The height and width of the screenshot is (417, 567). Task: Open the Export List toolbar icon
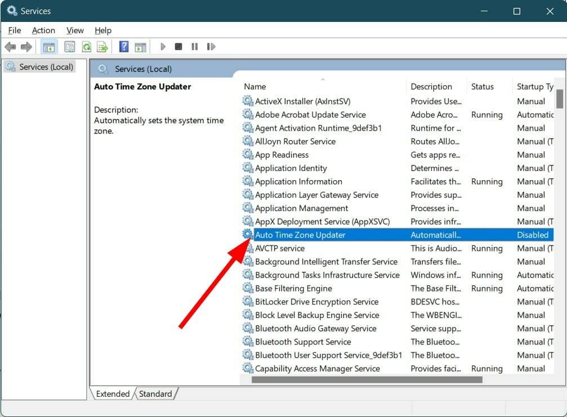tap(102, 47)
